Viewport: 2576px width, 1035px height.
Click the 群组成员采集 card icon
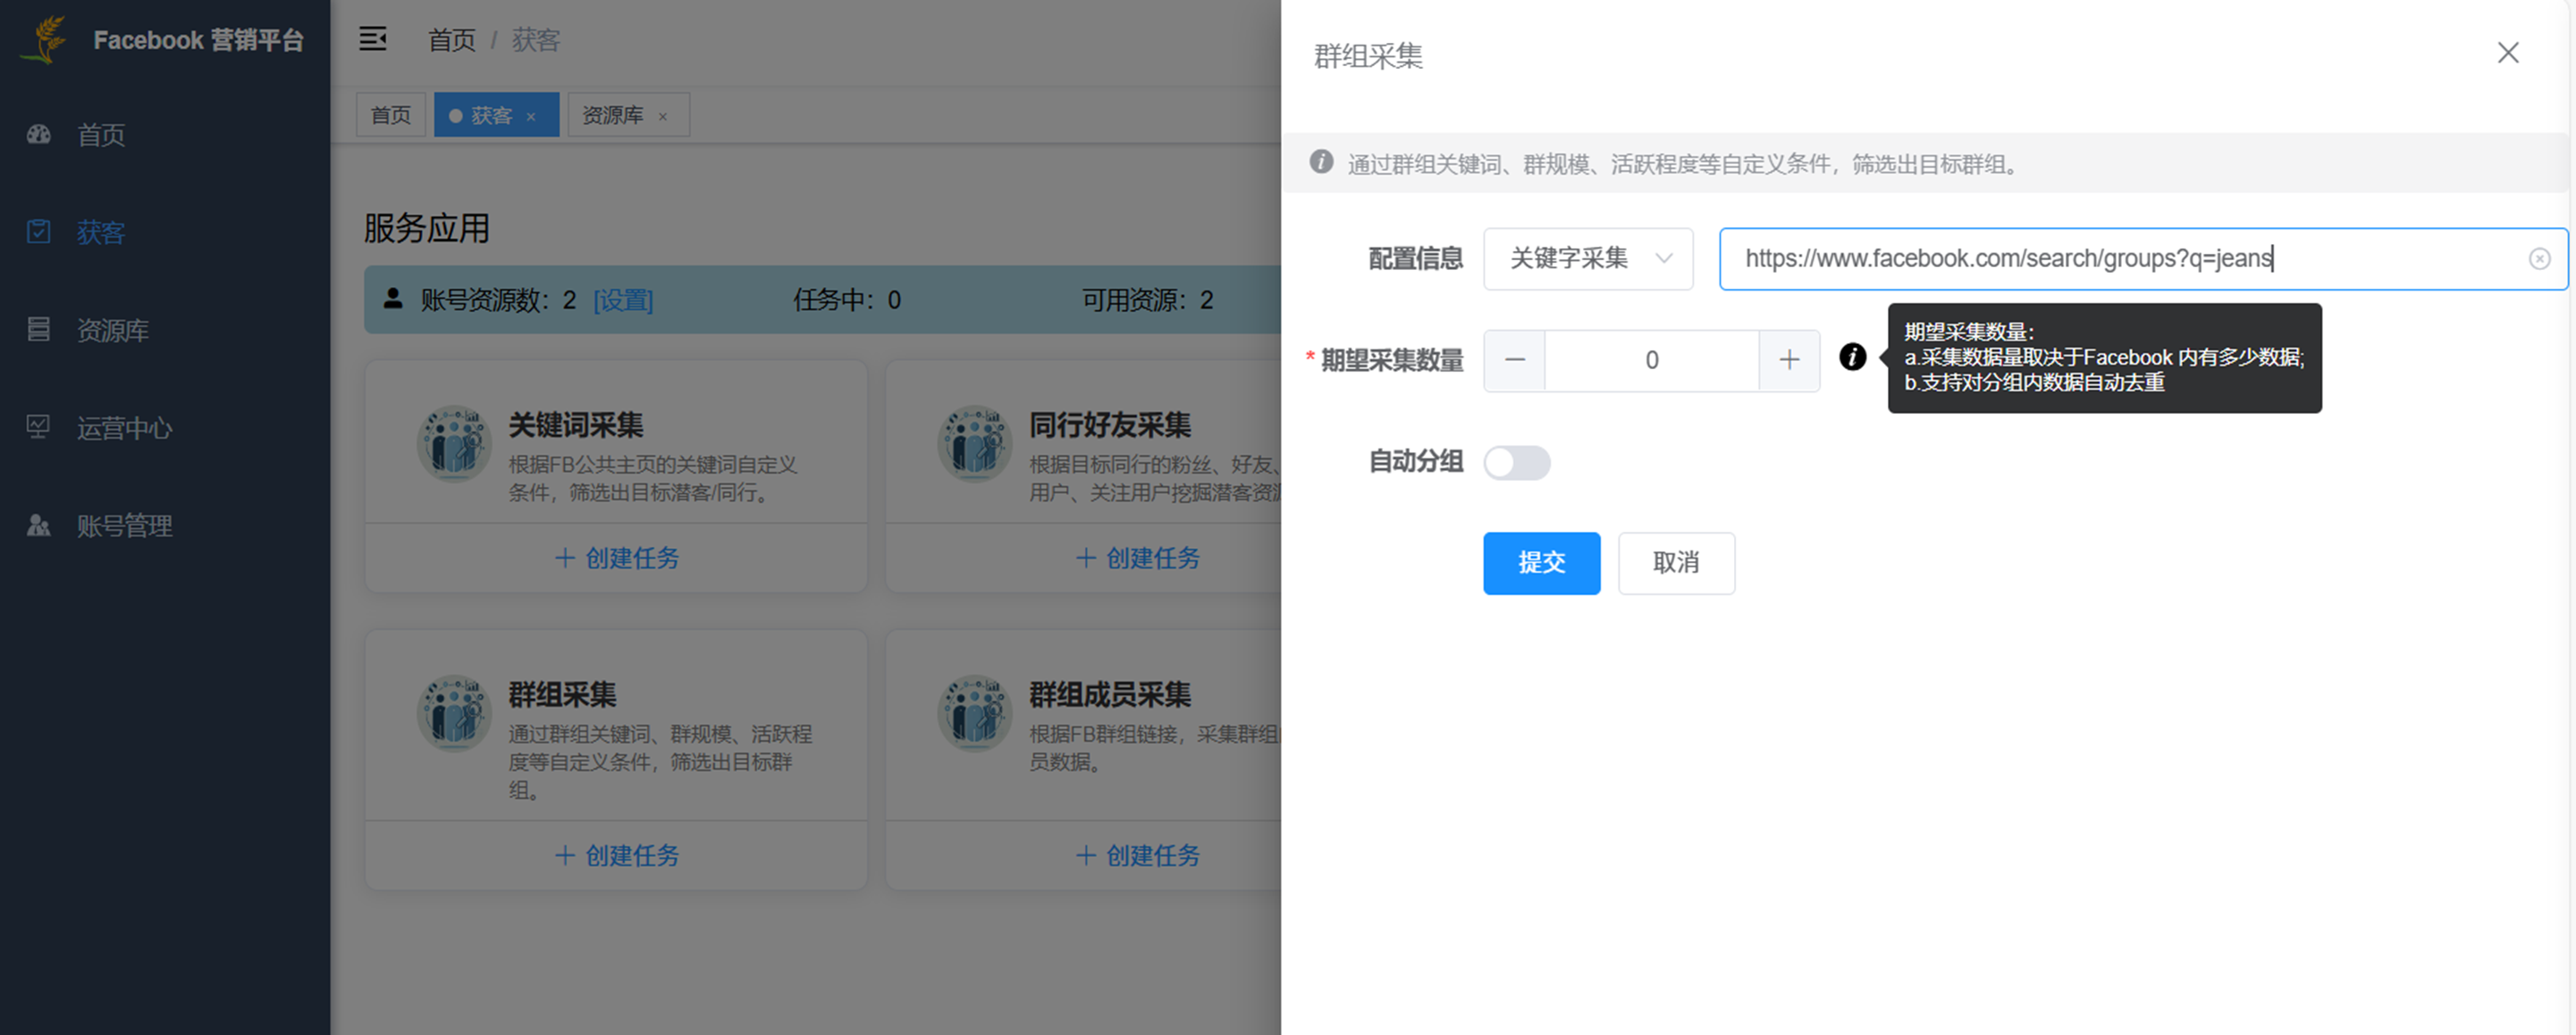975,712
